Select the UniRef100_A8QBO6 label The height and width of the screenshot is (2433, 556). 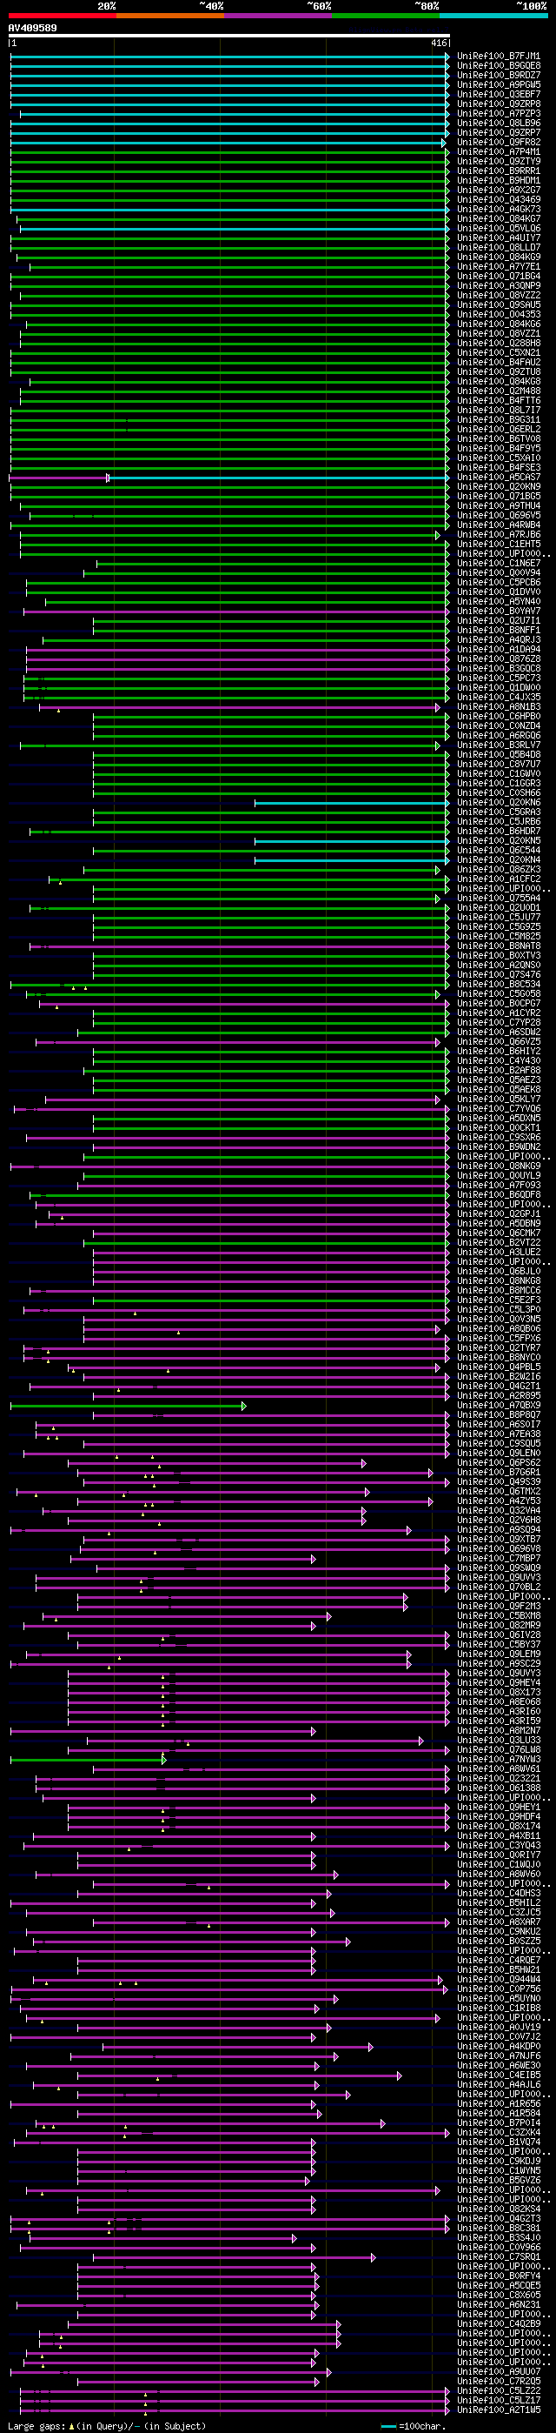point(500,1329)
